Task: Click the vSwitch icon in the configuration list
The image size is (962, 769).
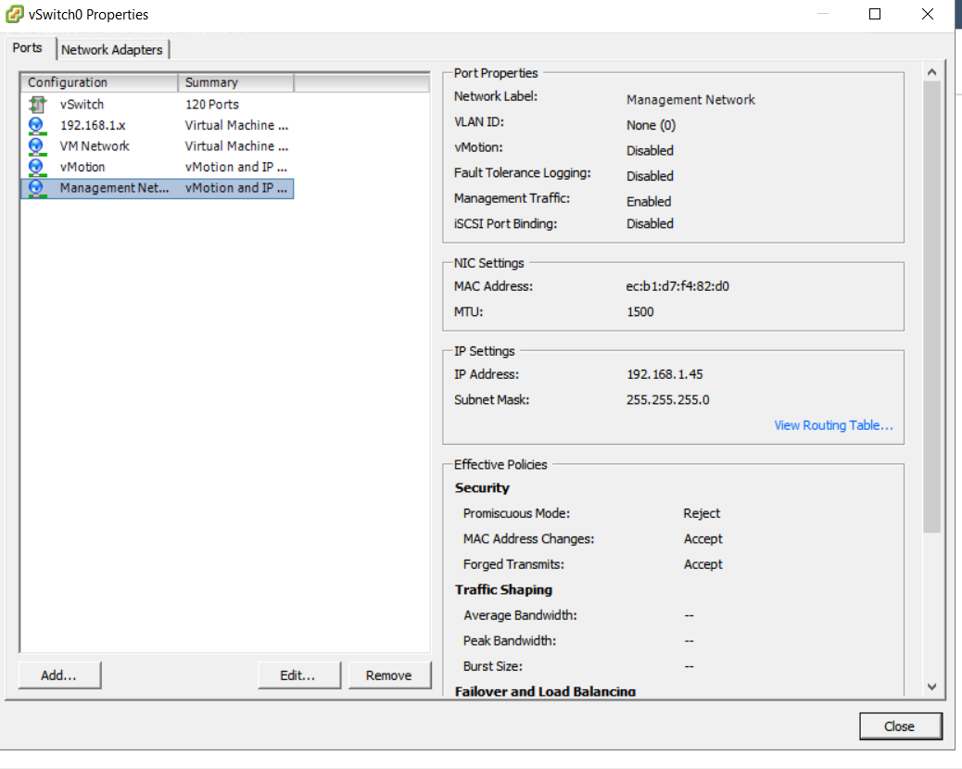Action: [36, 104]
